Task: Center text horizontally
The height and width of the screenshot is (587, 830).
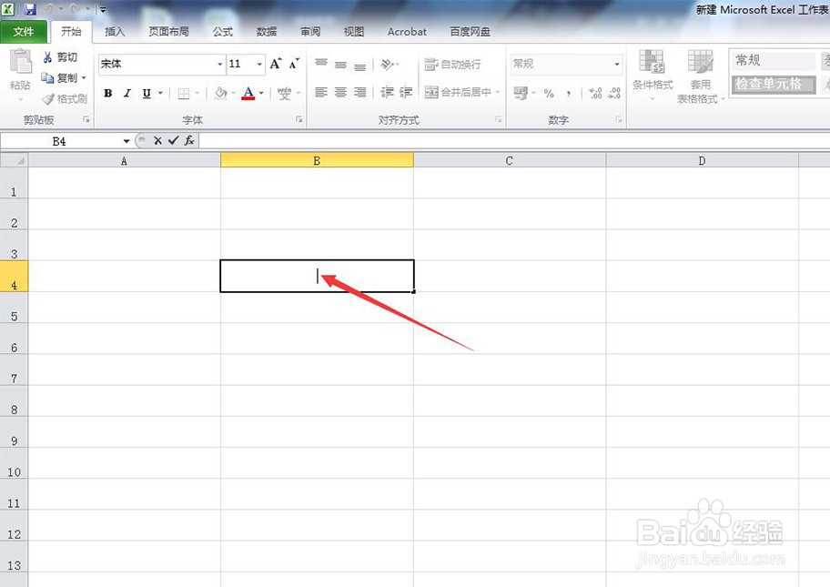Action: [x=340, y=93]
